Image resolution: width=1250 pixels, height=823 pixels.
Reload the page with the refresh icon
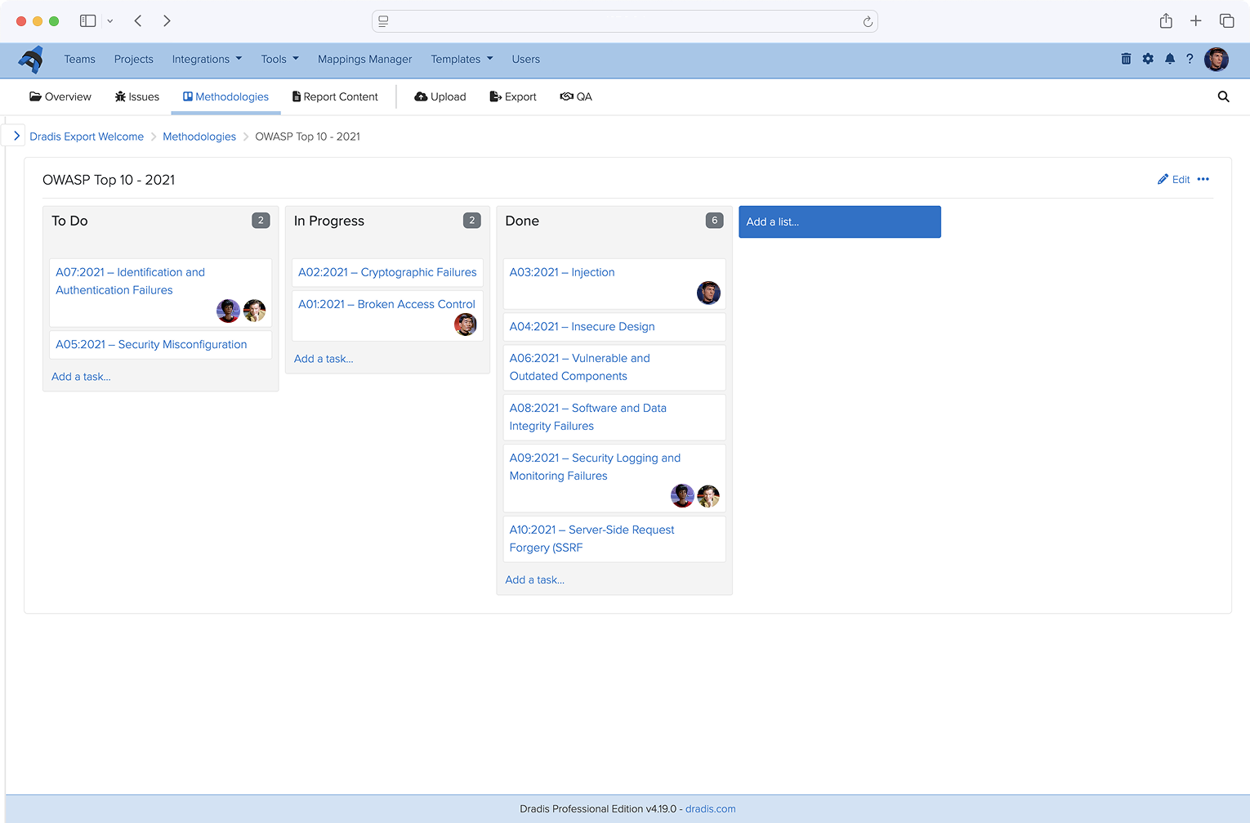click(x=868, y=21)
